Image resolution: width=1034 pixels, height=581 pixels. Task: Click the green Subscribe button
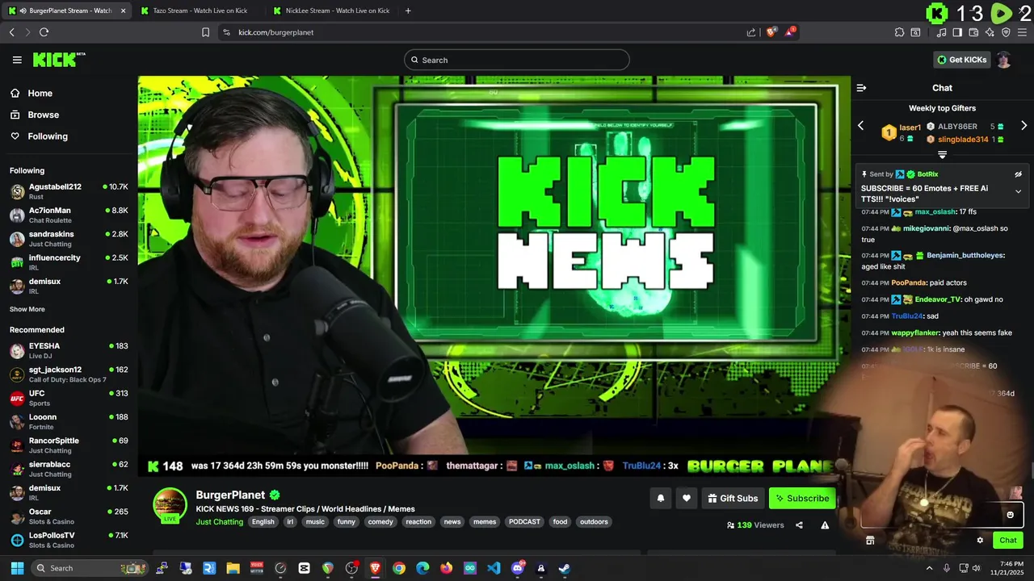(x=802, y=498)
